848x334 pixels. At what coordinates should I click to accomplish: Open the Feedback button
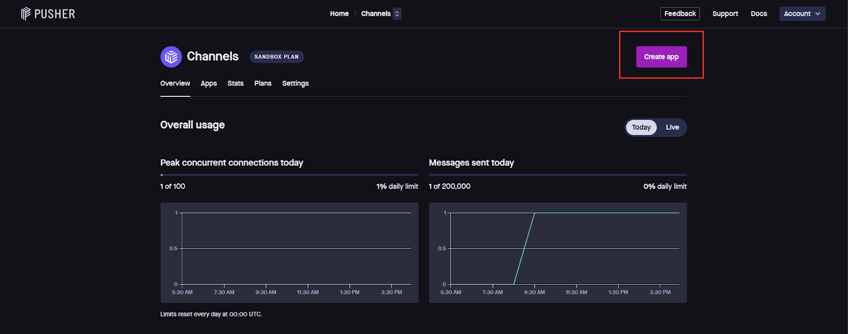pos(680,14)
